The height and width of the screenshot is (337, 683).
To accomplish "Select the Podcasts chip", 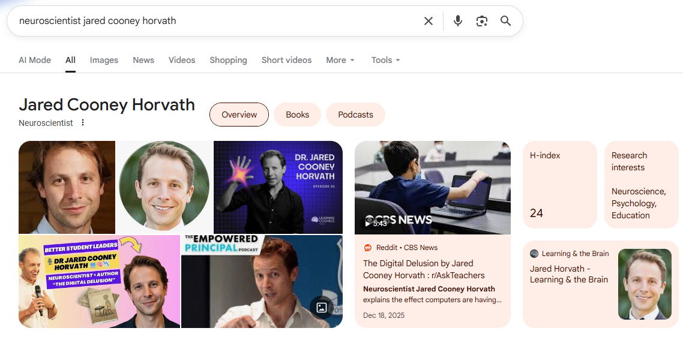I will (x=355, y=115).
